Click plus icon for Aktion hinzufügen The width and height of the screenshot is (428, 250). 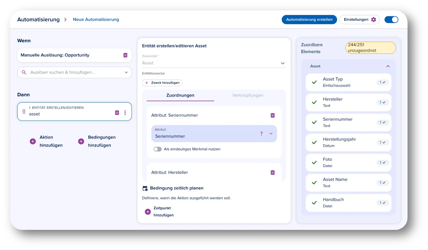(33, 141)
